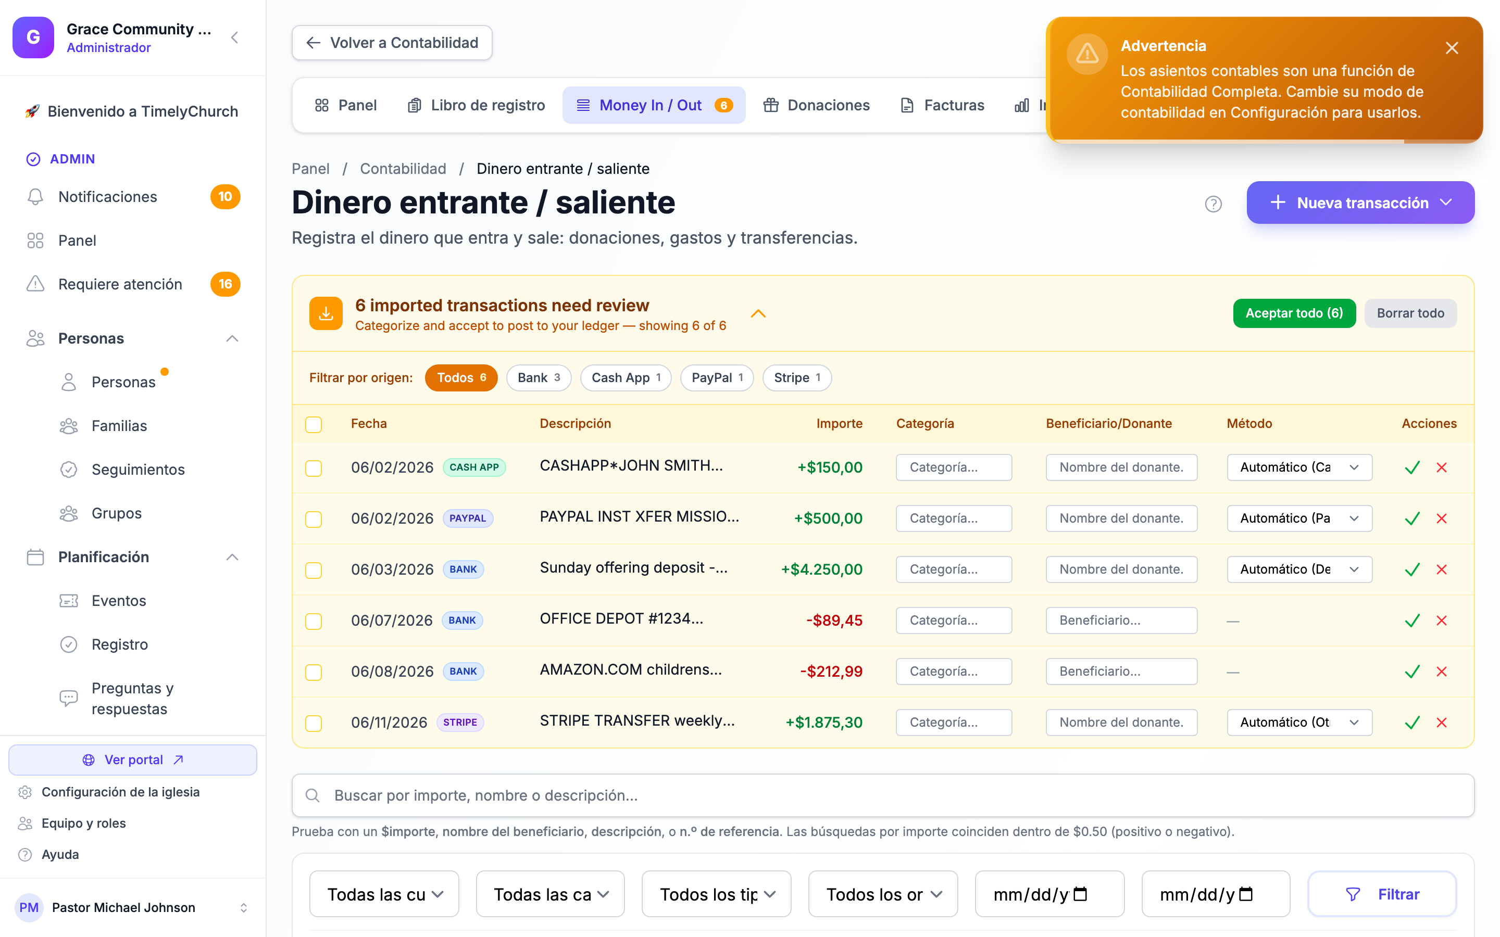Click Beneficiario field for AMAZON.COM row
Screen dimensions: 1500x937
click(1121, 672)
